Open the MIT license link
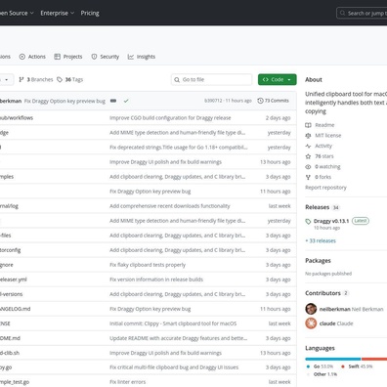Image resolution: width=387 pixels, height=387 pixels. tap(328, 136)
